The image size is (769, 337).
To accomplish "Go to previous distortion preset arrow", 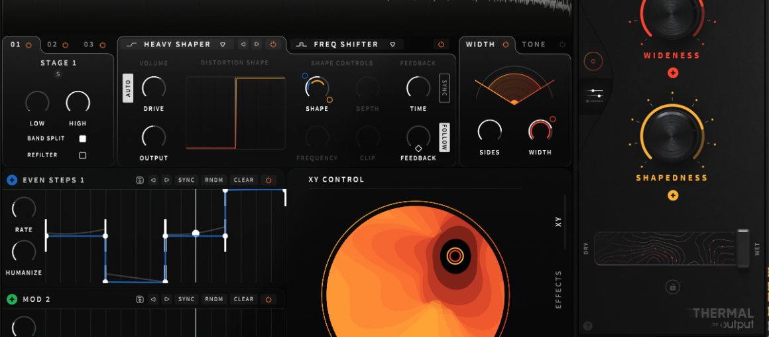I will point(243,44).
